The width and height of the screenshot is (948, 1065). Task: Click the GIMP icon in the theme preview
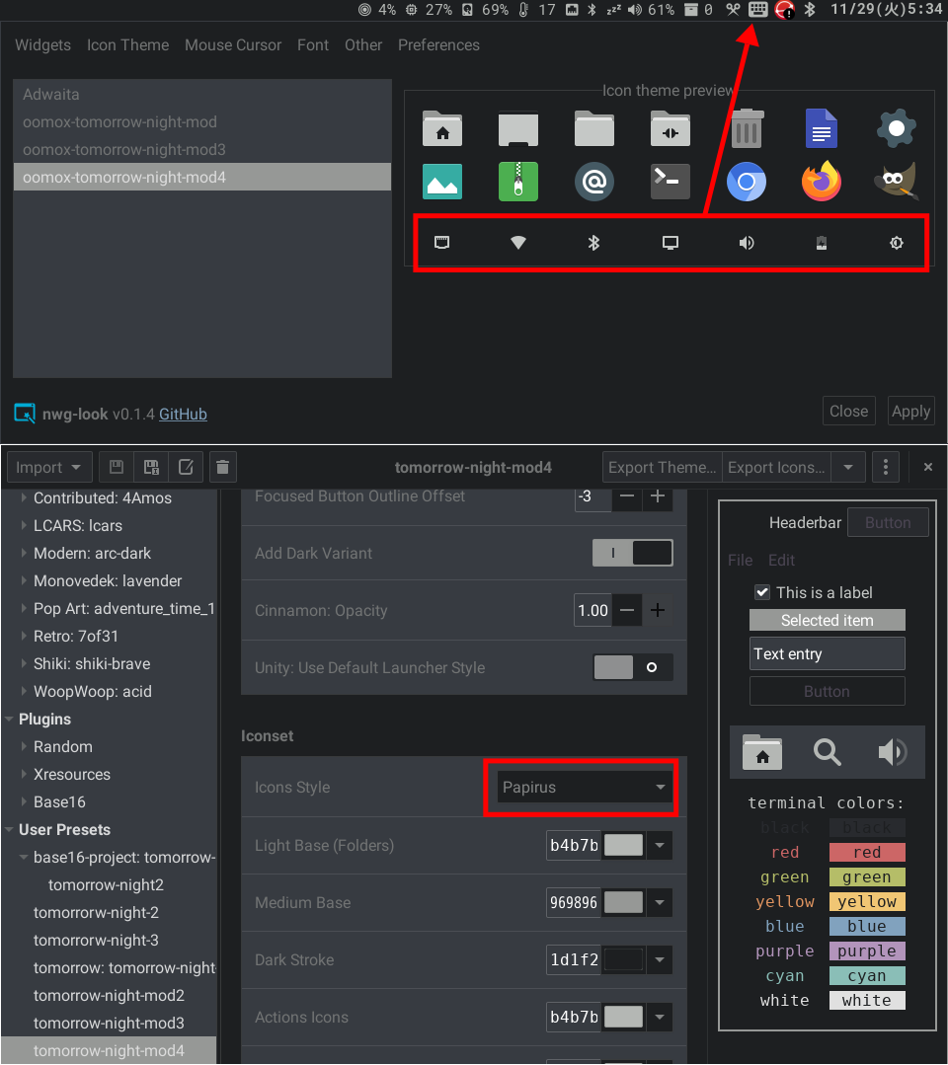click(x=895, y=182)
